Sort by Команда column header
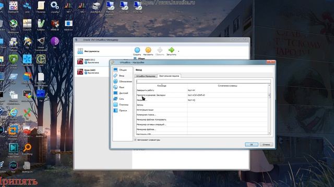Viewport: 334px width, 187px height. 162,86
